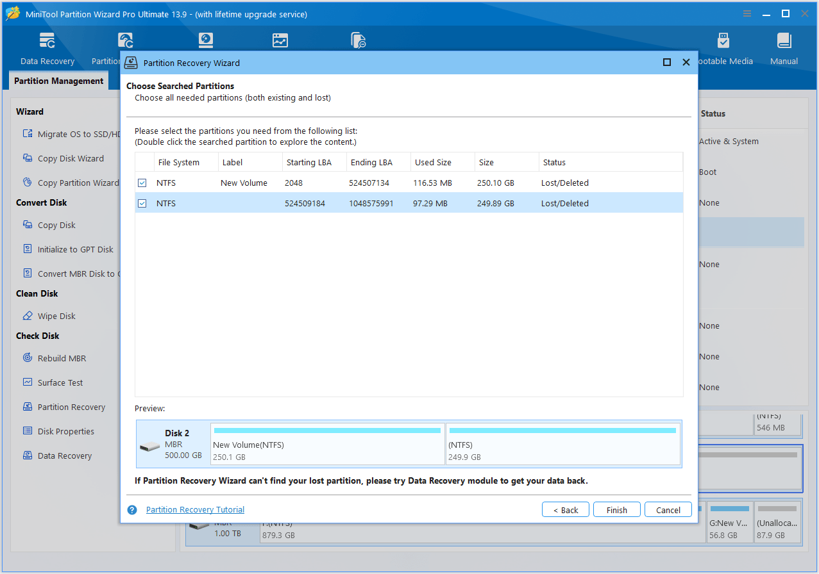Select the 546 MB NTFS partition block

(777, 423)
